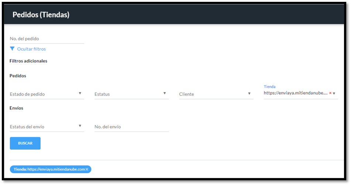The image size is (351, 185).
Task: Click the No. del envío input
Action: [x=131, y=127]
